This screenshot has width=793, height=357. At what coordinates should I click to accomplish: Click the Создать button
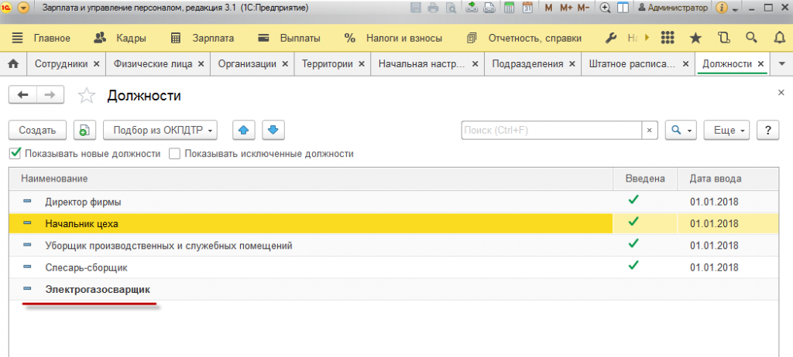(37, 131)
